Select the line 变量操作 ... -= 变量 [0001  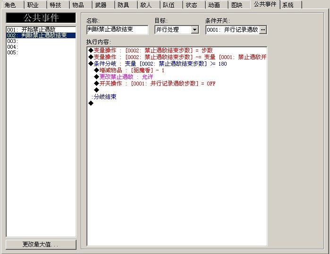[177, 57]
